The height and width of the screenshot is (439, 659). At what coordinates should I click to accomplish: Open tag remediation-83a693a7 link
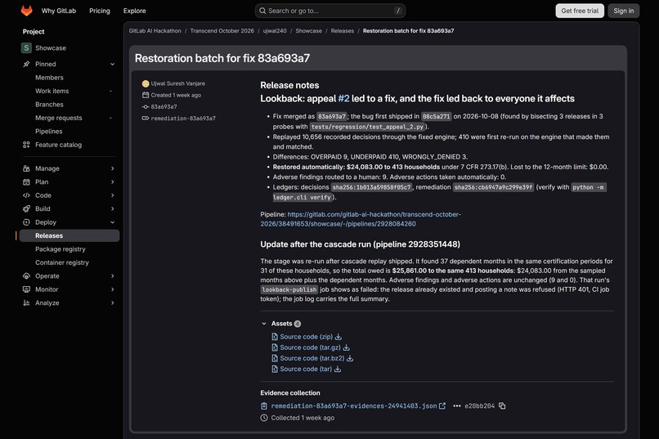[183, 119]
